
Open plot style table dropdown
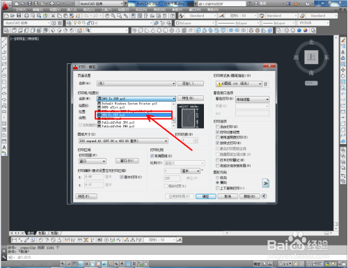(x=239, y=84)
